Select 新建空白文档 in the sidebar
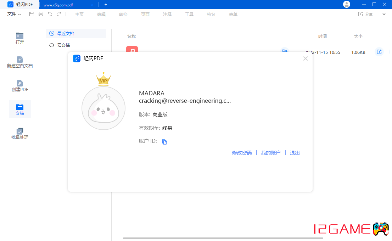Image resolution: width=392 pixels, height=241 pixels. (x=20, y=62)
